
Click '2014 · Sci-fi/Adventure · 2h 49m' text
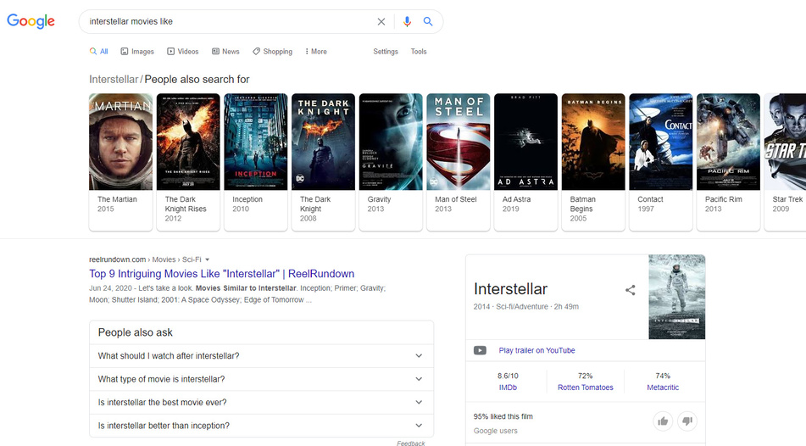click(525, 307)
